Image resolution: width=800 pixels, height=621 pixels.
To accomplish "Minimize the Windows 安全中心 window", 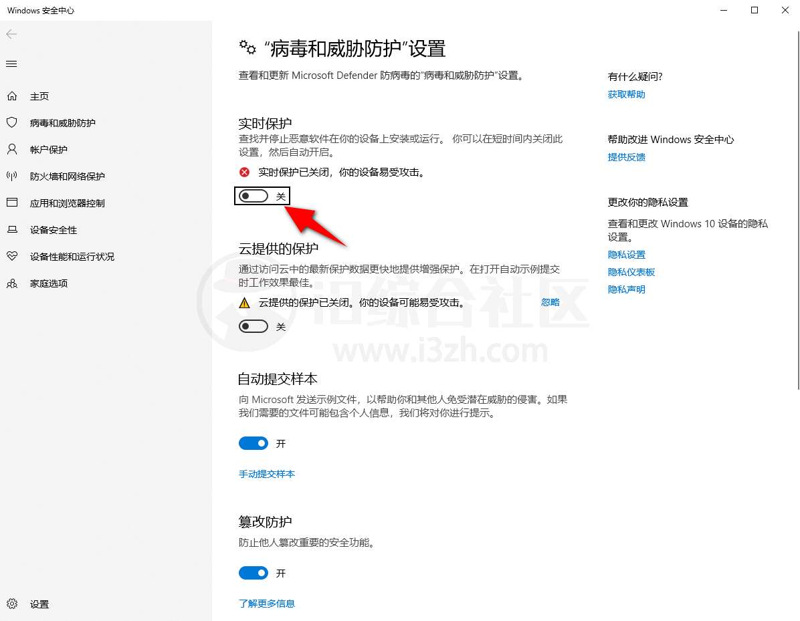I will 724,10.
